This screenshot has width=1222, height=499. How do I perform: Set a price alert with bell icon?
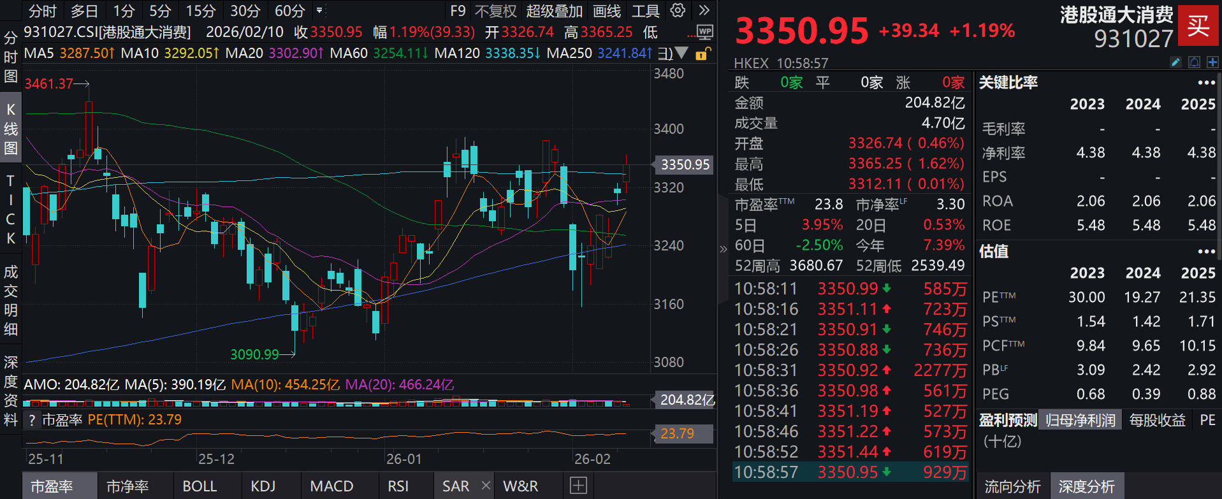point(1195,62)
